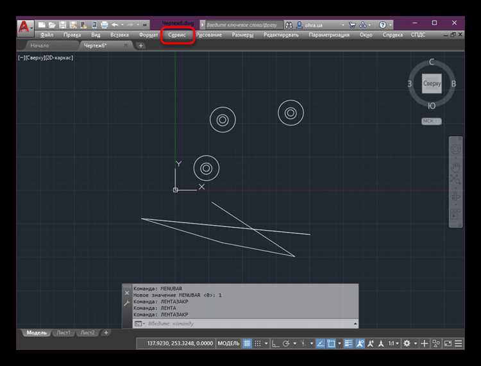Open the help question mark icon
Image resolution: width=481 pixels, height=366 pixels.
[x=382, y=25]
